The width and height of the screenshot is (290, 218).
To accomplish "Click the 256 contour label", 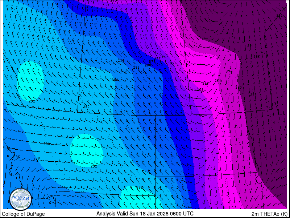I will pyautogui.click(x=257, y=57).
